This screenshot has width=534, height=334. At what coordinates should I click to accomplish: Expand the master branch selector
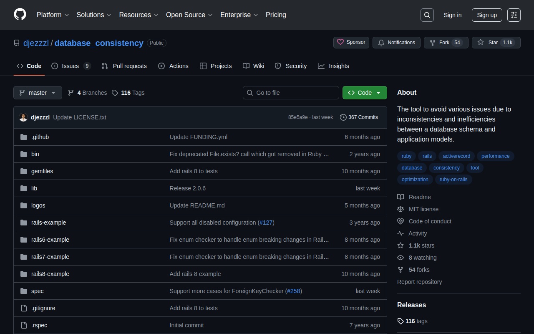37,92
